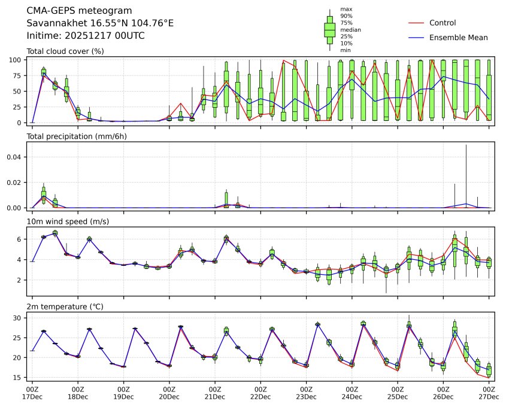Click the red Control legend line

(416, 23)
